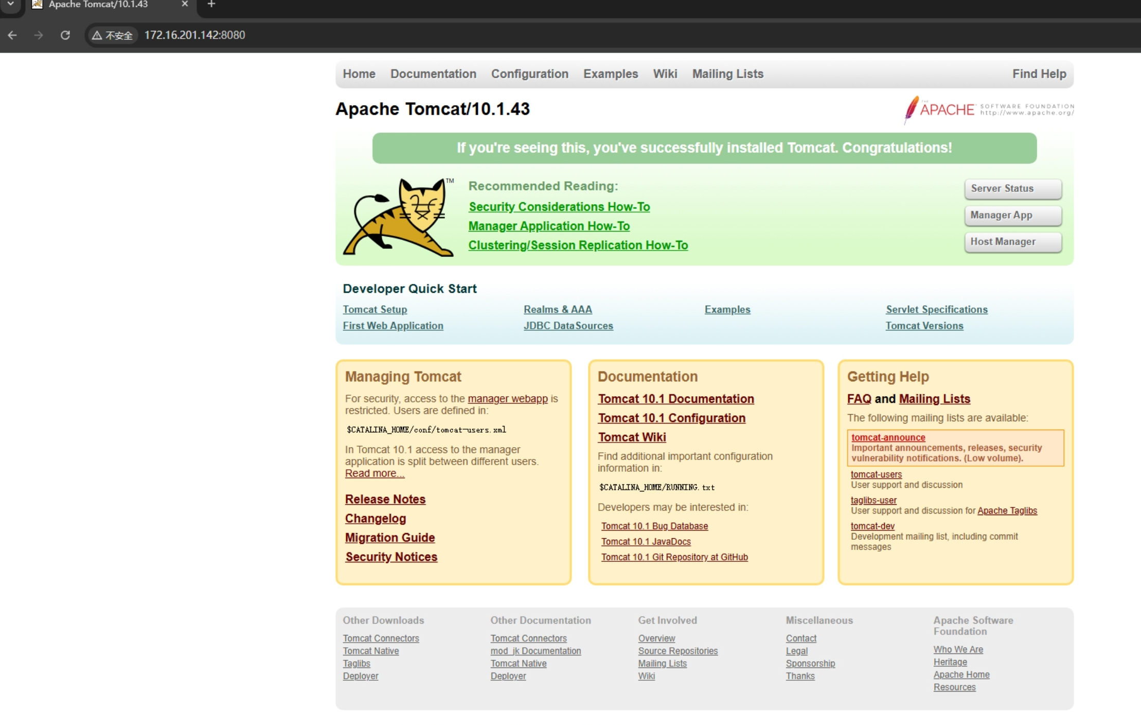Image resolution: width=1141 pixels, height=725 pixels.
Task: Open Tomcat Versions link
Action: click(x=924, y=326)
